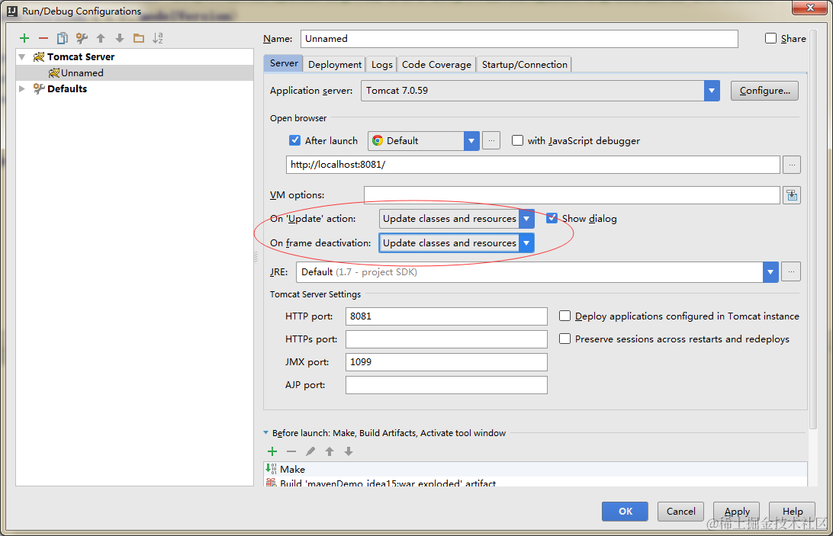This screenshot has height=536, width=833.
Task: Collapse the Tomcat Server tree node
Action: [22, 57]
